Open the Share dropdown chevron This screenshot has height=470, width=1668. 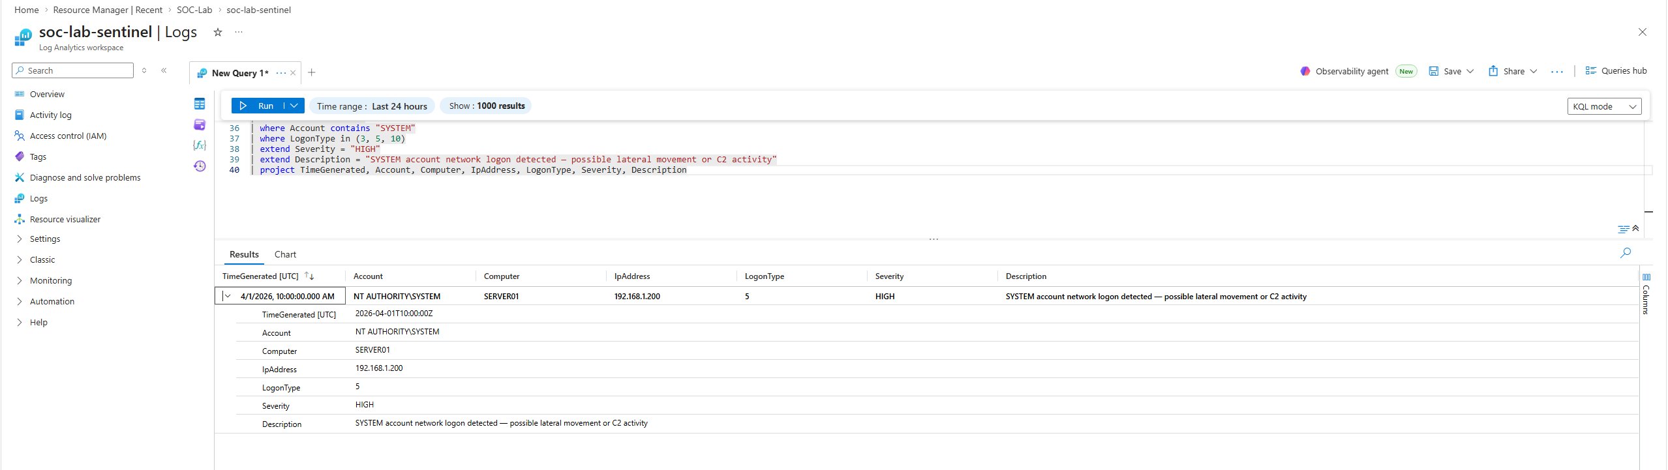point(1533,71)
